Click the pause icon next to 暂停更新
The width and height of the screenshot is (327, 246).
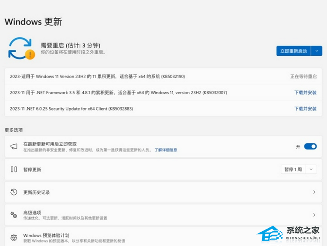pyautogui.click(x=14, y=170)
